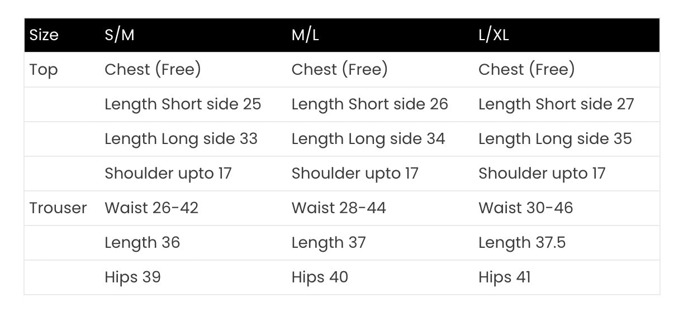This screenshot has width=693, height=317.
Task: Click Length Long side 35 cell
Action: click(x=555, y=139)
